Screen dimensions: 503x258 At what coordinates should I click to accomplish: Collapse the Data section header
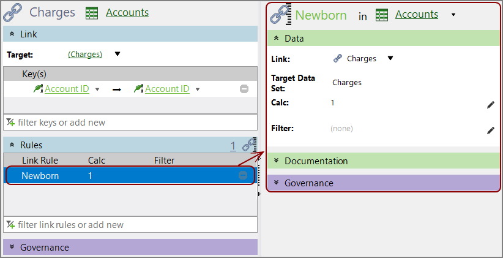(x=384, y=38)
